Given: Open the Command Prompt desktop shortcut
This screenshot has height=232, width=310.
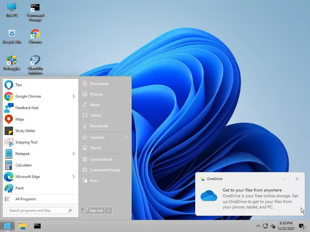Looking at the screenshot, I should (x=35, y=12).
